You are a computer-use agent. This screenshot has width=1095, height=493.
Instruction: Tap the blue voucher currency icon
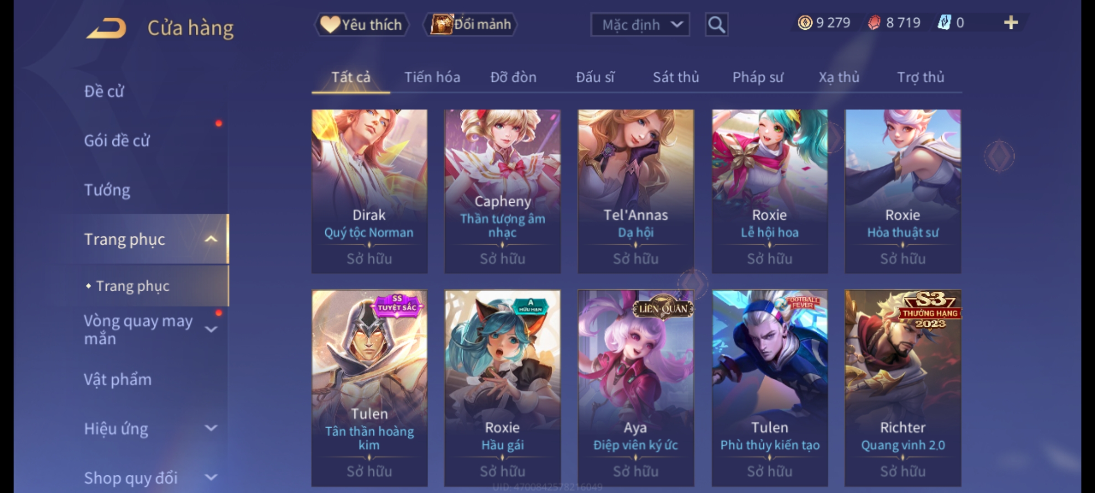click(x=944, y=23)
